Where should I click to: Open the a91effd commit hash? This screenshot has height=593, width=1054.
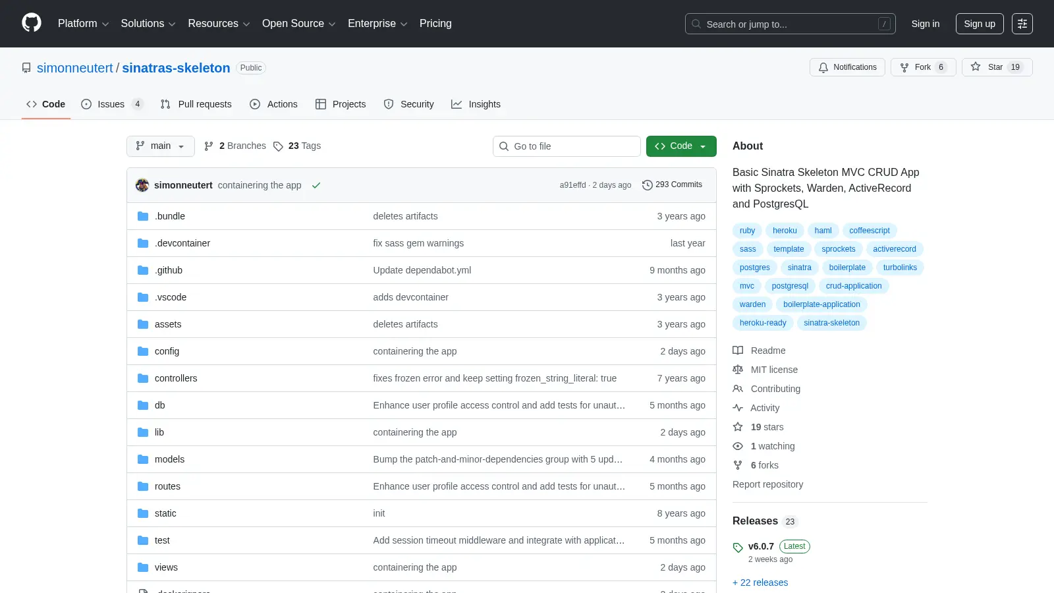[x=572, y=185]
